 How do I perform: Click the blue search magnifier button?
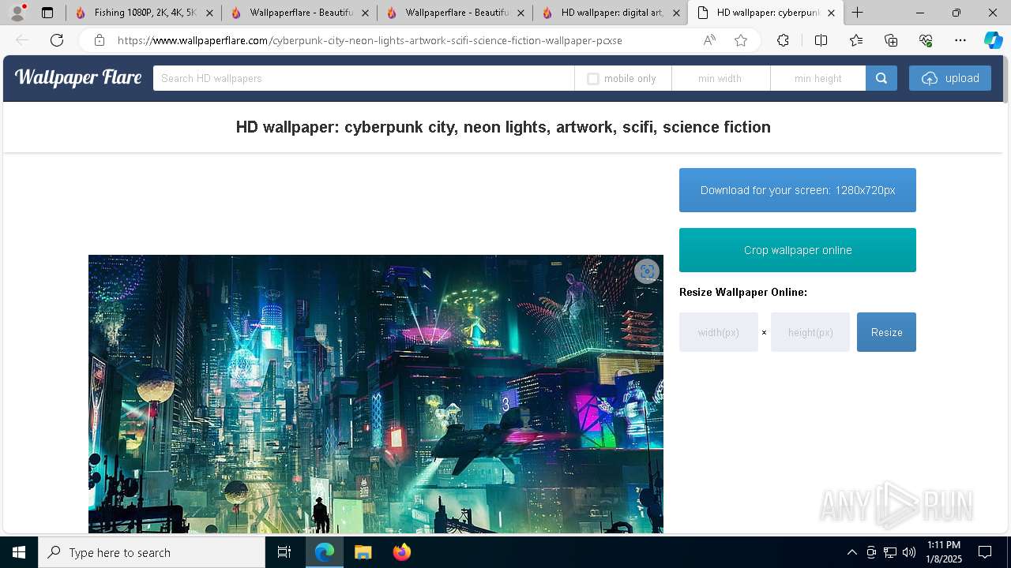pos(881,78)
